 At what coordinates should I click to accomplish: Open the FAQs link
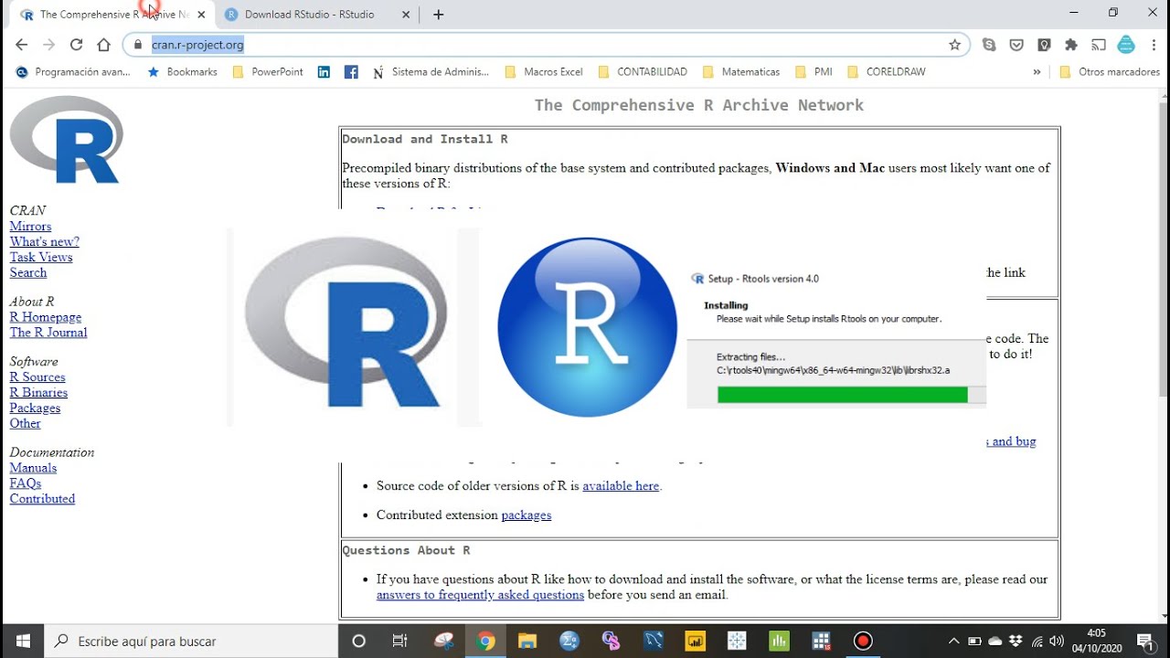[26, 483]
